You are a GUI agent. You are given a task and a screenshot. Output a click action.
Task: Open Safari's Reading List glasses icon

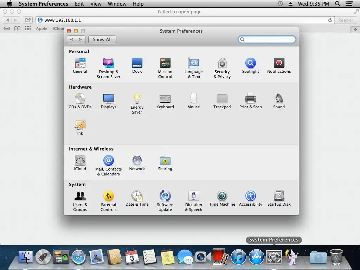coord(7,28)
